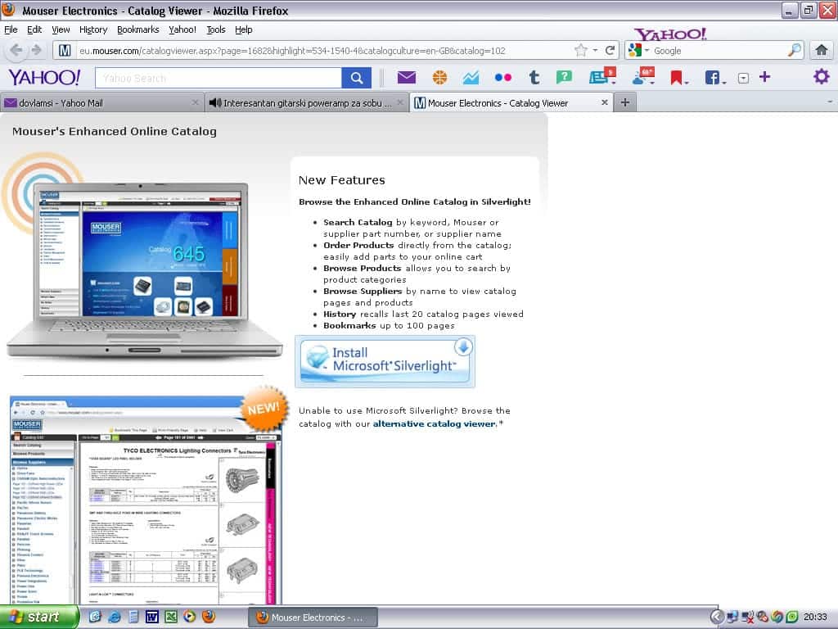Launch Firefox from quick launch bar

click(x=209, y=617)
